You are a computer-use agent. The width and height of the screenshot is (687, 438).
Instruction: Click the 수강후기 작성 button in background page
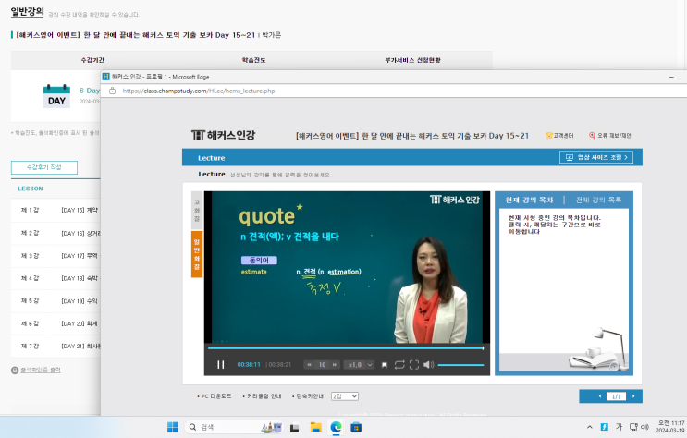pyautogui.click(x=44, y=167)
